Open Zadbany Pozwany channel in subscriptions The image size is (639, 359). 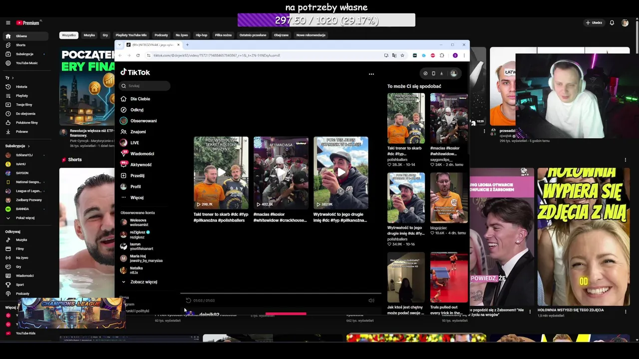click(x=28, y=200)
